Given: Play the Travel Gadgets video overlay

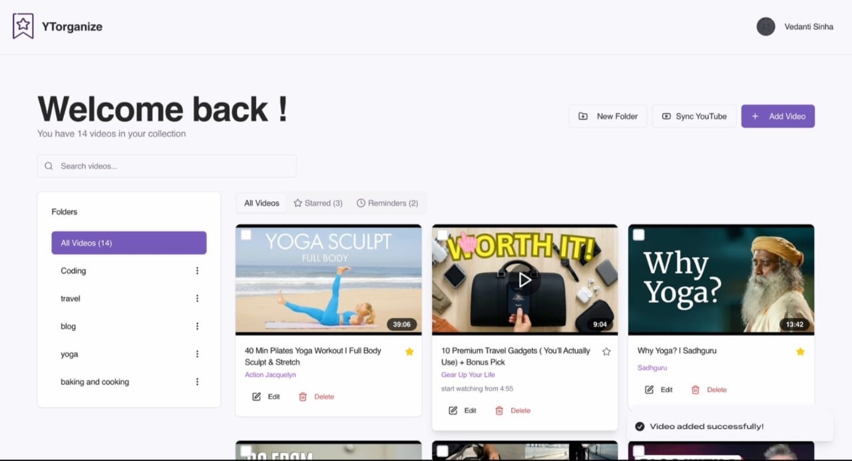Looking at the screenshot, I should click(525, 280).
